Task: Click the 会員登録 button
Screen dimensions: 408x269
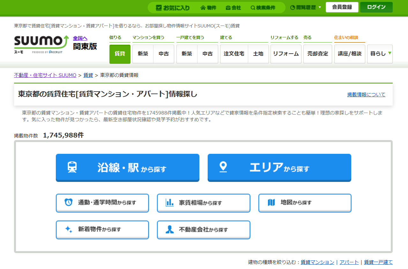Action: point(342,7)
